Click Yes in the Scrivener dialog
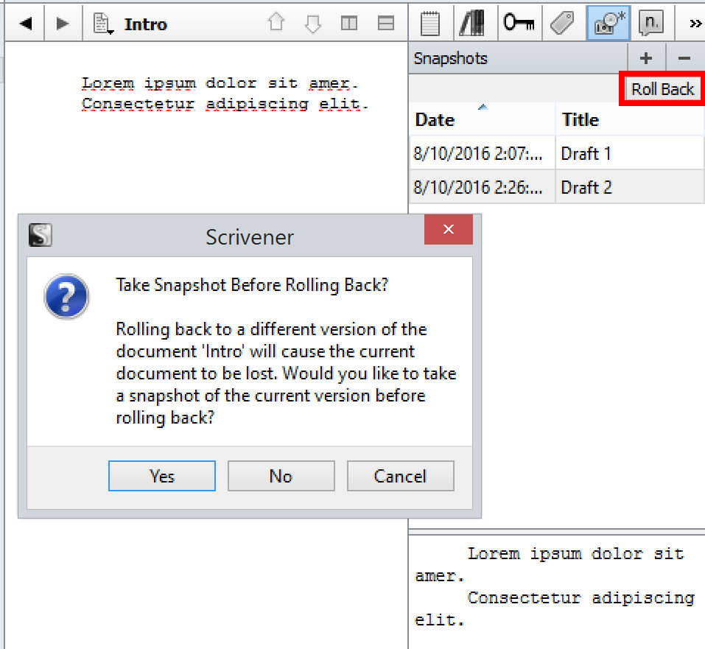Image resolution: width=705 pixels, height=649 pixels. click(x=161, y=476)
